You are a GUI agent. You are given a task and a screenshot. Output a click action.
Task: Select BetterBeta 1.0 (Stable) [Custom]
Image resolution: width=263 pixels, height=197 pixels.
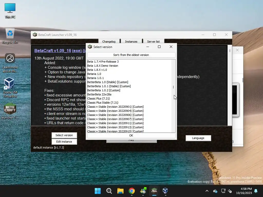point(129,82)
